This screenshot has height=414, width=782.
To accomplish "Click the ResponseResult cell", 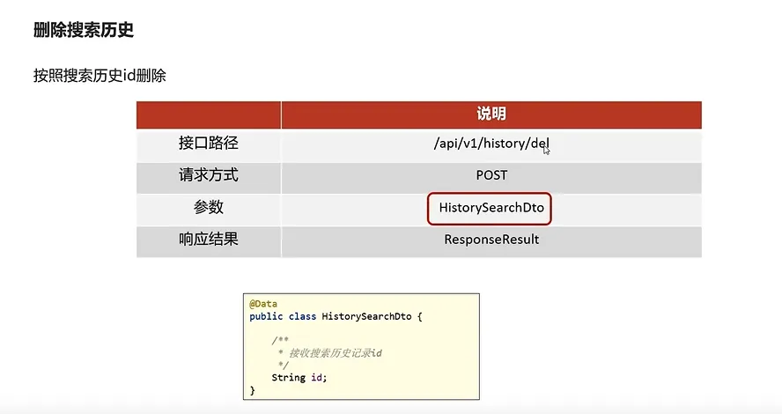I will click(x=491, y=240).
